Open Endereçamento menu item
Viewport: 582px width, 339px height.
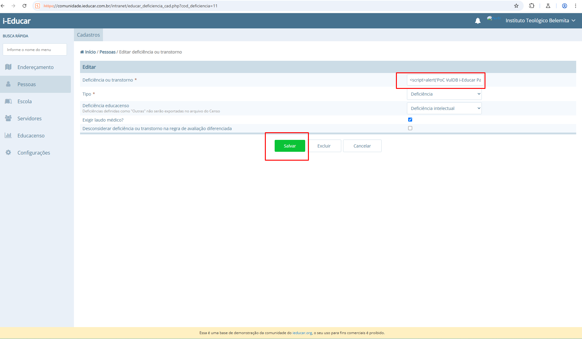35,67
